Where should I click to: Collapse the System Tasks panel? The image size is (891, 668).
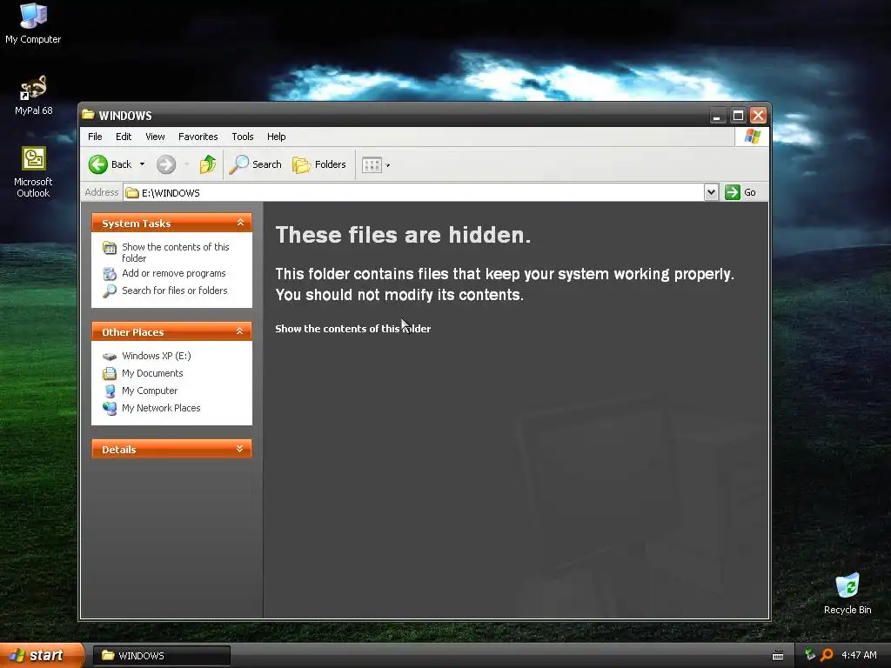pyautogui.click(x=240, y=223)
